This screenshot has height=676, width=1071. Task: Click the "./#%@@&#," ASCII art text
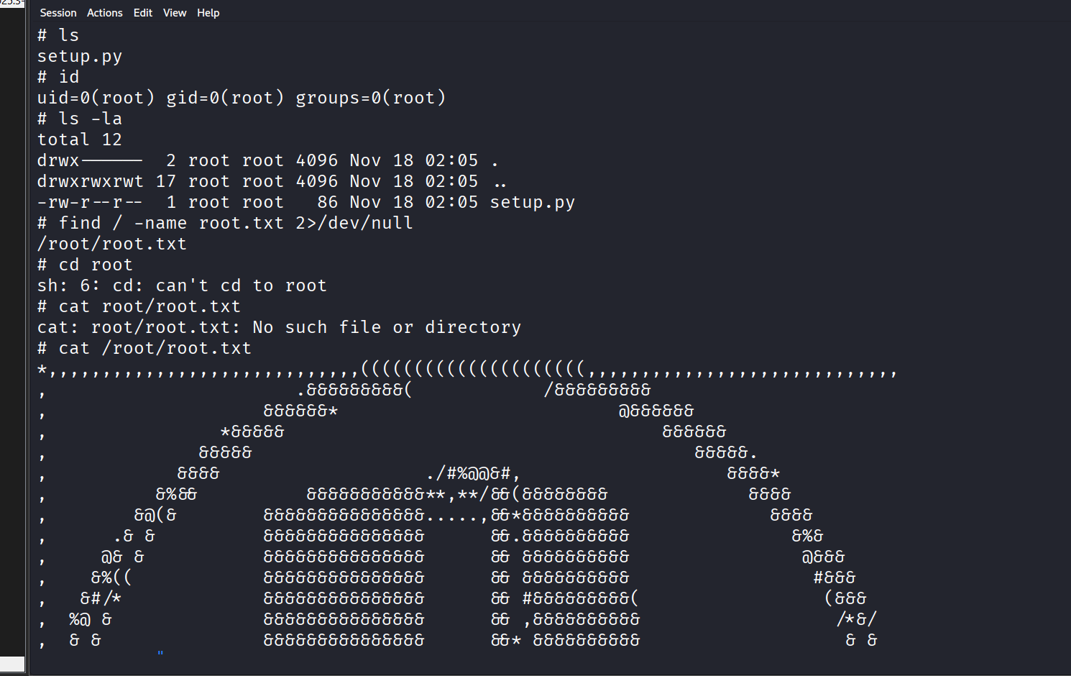tap(472, 473)
